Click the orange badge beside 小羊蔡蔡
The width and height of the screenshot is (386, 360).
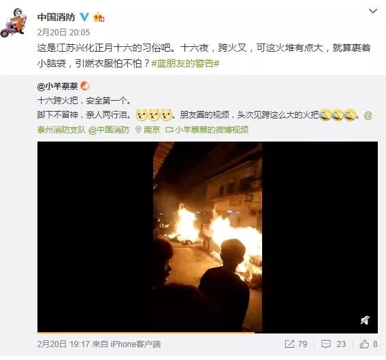[x=85, y=86]
